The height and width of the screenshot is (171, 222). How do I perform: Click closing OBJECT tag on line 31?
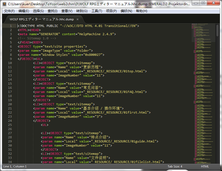click(x=49, y=150)
